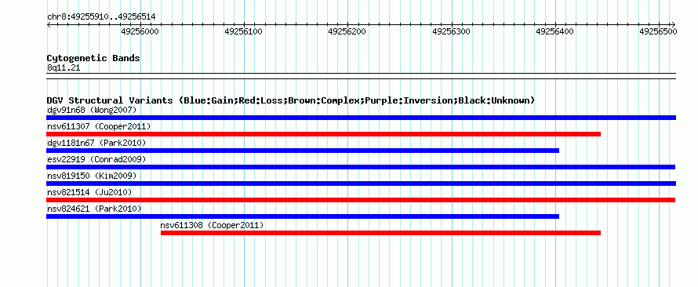The image size is (698, 287).
Task: Click the blue dgv1181n67 gain bar
Action: (303, 151)
